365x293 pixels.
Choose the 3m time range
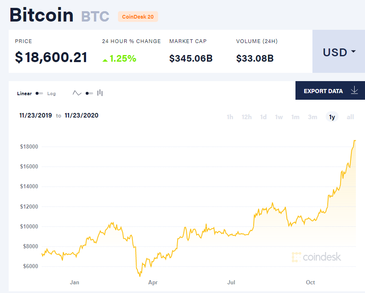(x=312, y=117)
